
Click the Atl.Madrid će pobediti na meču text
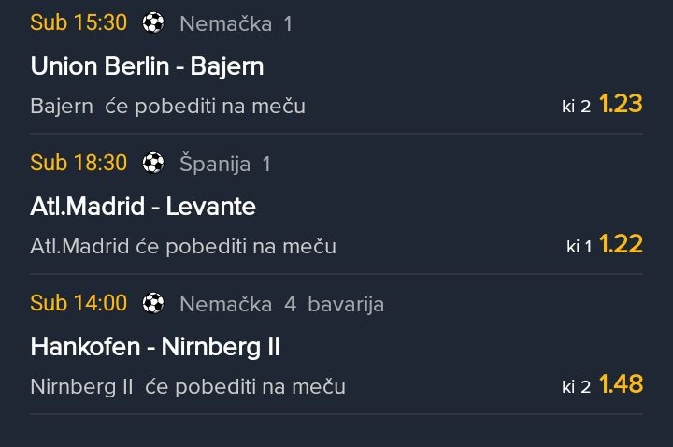(x=182, y=247)
